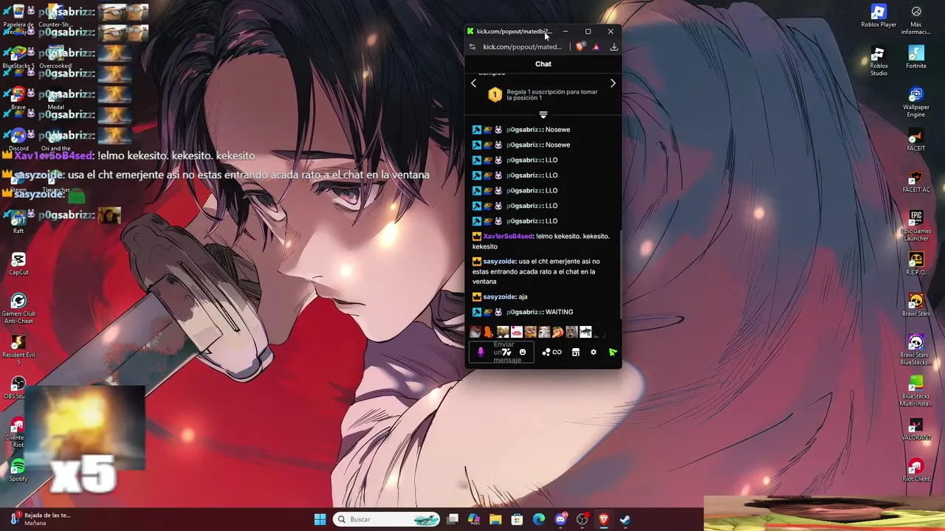Click the Brave Rewards triangle icon

[x=597, y=46]
